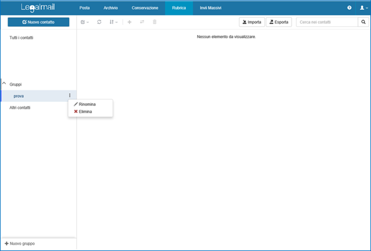Open the three-dot menu next to prova

pyautogui.click(x=70, y=96)
